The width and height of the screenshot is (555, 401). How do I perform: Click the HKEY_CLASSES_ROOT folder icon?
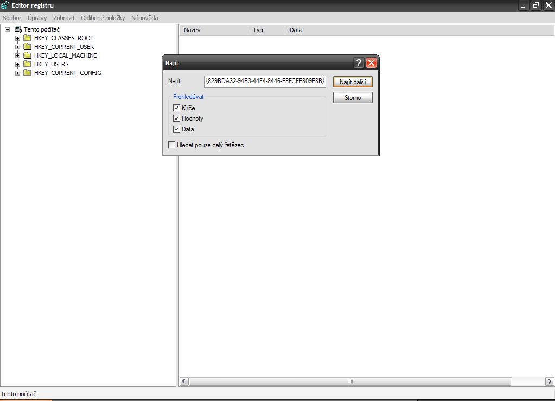pyautogui.click(x=28, y=38)
